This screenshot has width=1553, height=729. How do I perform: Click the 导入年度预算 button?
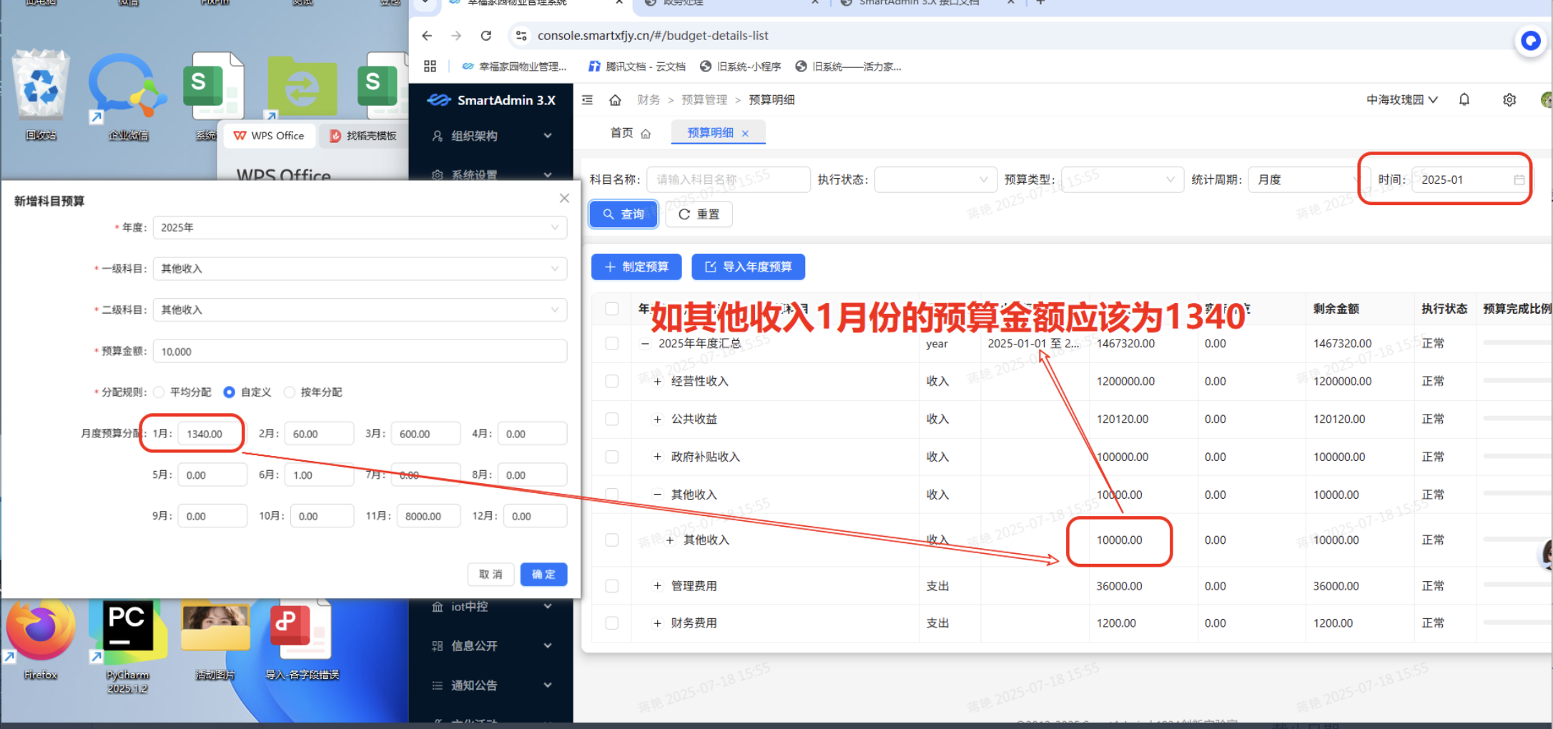tap(748, 267)
